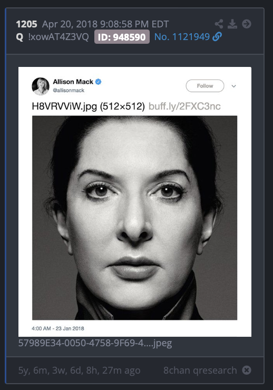Click the @allisonmack handle
This screenshot has height=390, width=273.
tap(69, 91)
